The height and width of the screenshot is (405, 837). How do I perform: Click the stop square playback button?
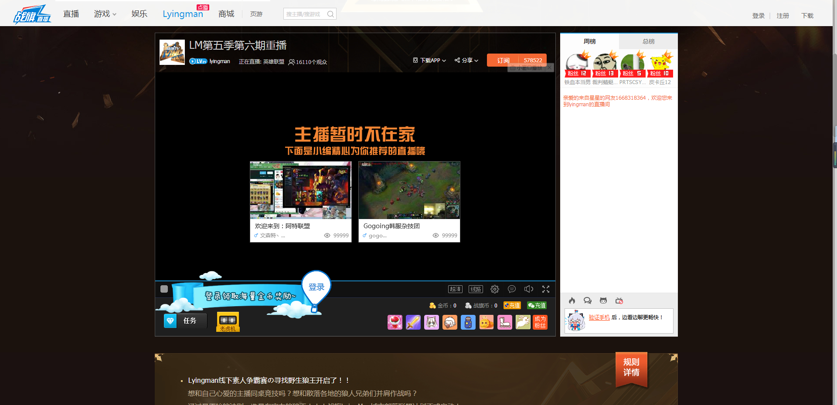tap(164, 289)
